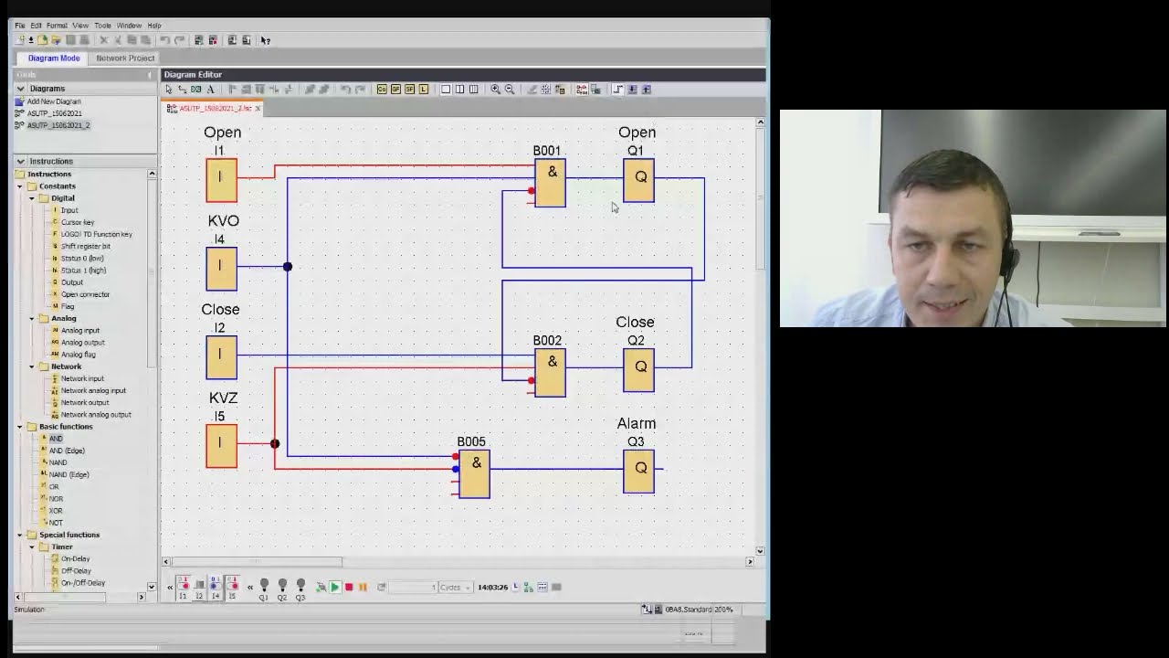Zoom in on the diagram
The width and height of the screenshot is (1169, 658).
[x=495, y=90]
